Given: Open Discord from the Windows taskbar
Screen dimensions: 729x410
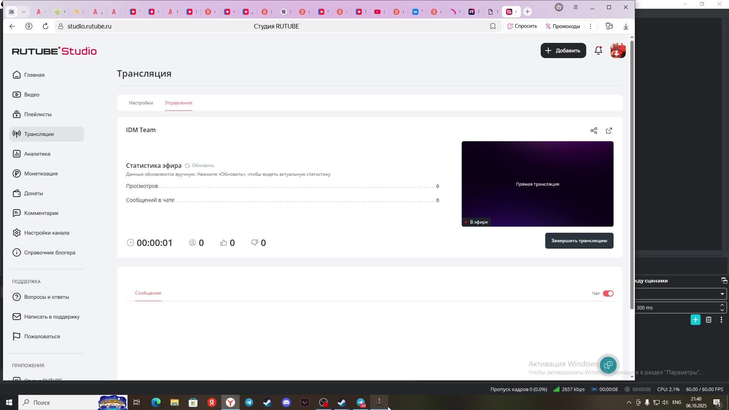Looking at the screenshot, I should coord(286,402).
